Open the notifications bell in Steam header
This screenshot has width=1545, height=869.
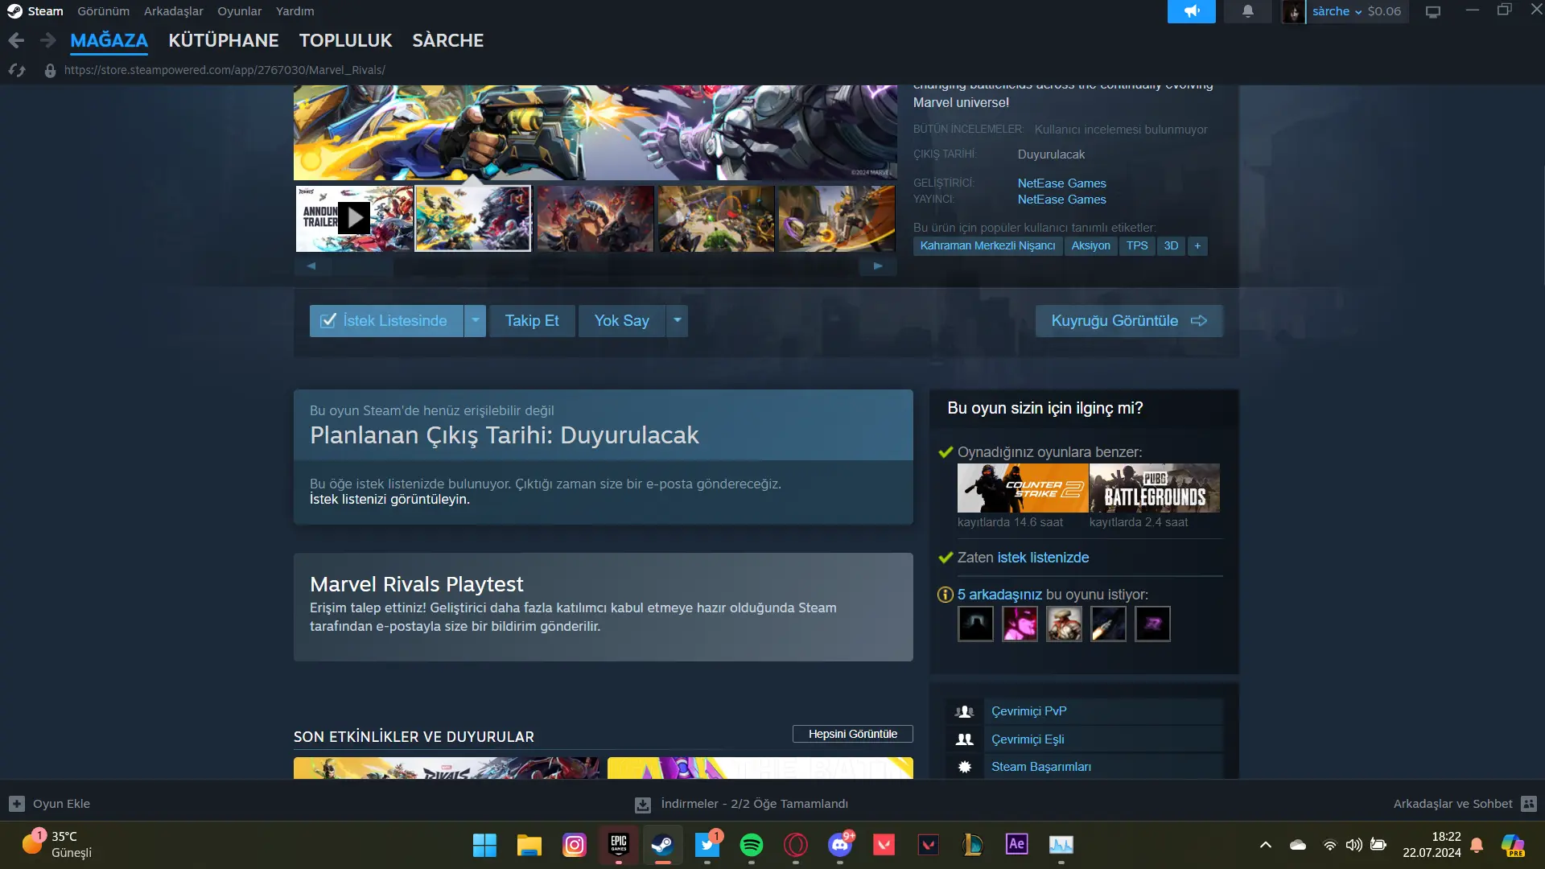pos(1247,11)
